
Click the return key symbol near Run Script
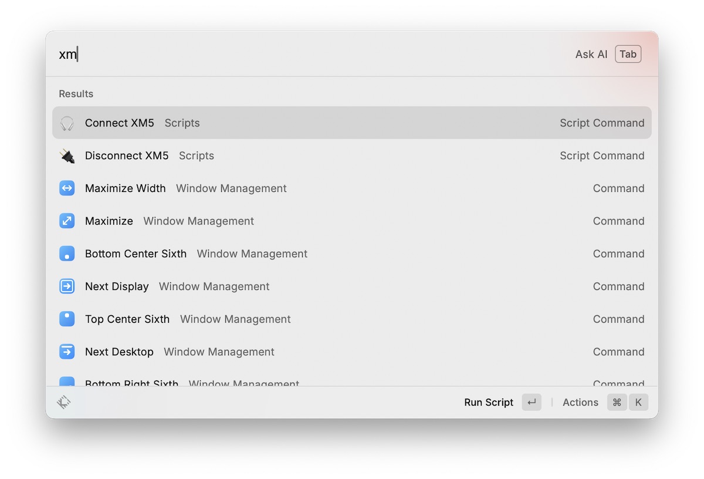pos(531,402)
